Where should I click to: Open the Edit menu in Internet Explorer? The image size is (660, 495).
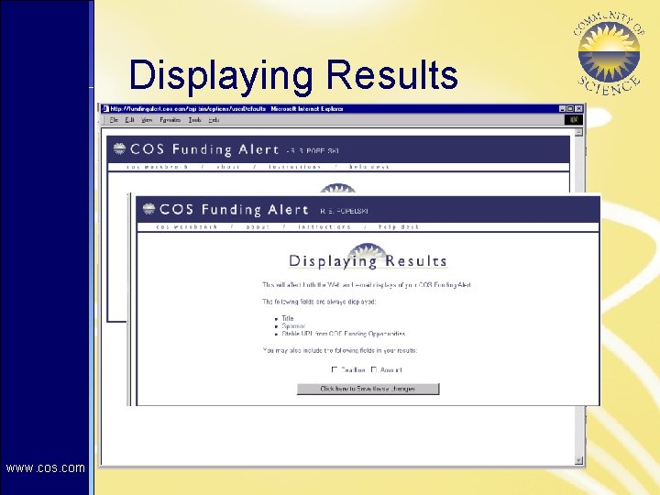tap(129, 120)
